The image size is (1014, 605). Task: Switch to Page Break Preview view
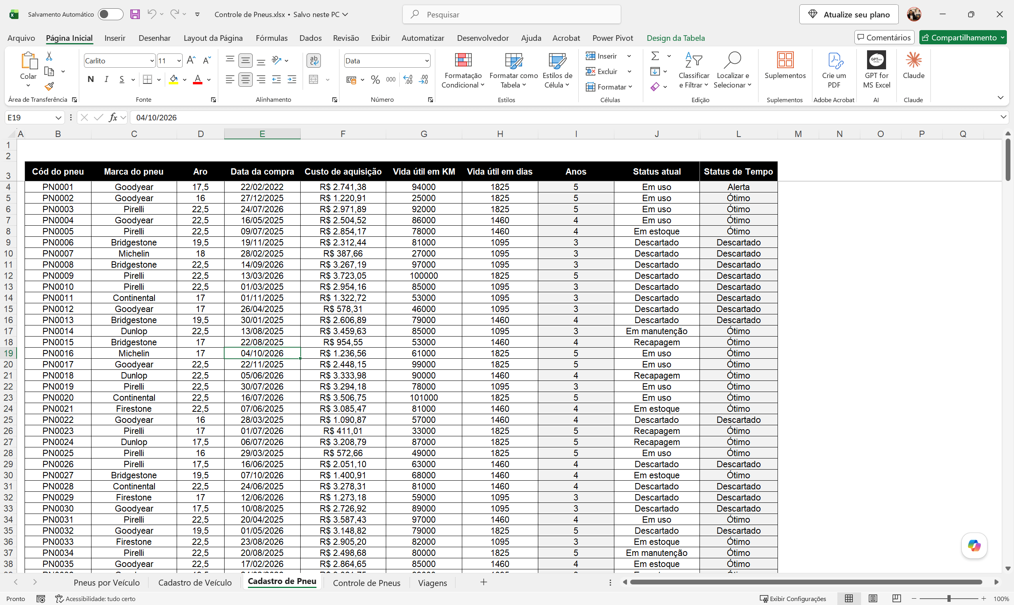[x=896, y=599]
